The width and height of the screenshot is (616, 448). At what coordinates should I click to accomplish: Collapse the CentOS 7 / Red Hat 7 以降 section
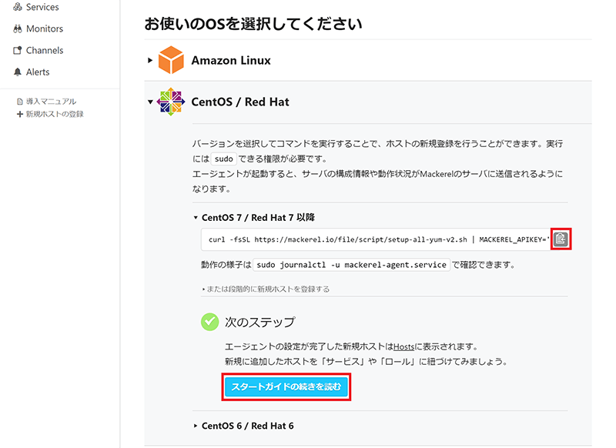(196, 218)
